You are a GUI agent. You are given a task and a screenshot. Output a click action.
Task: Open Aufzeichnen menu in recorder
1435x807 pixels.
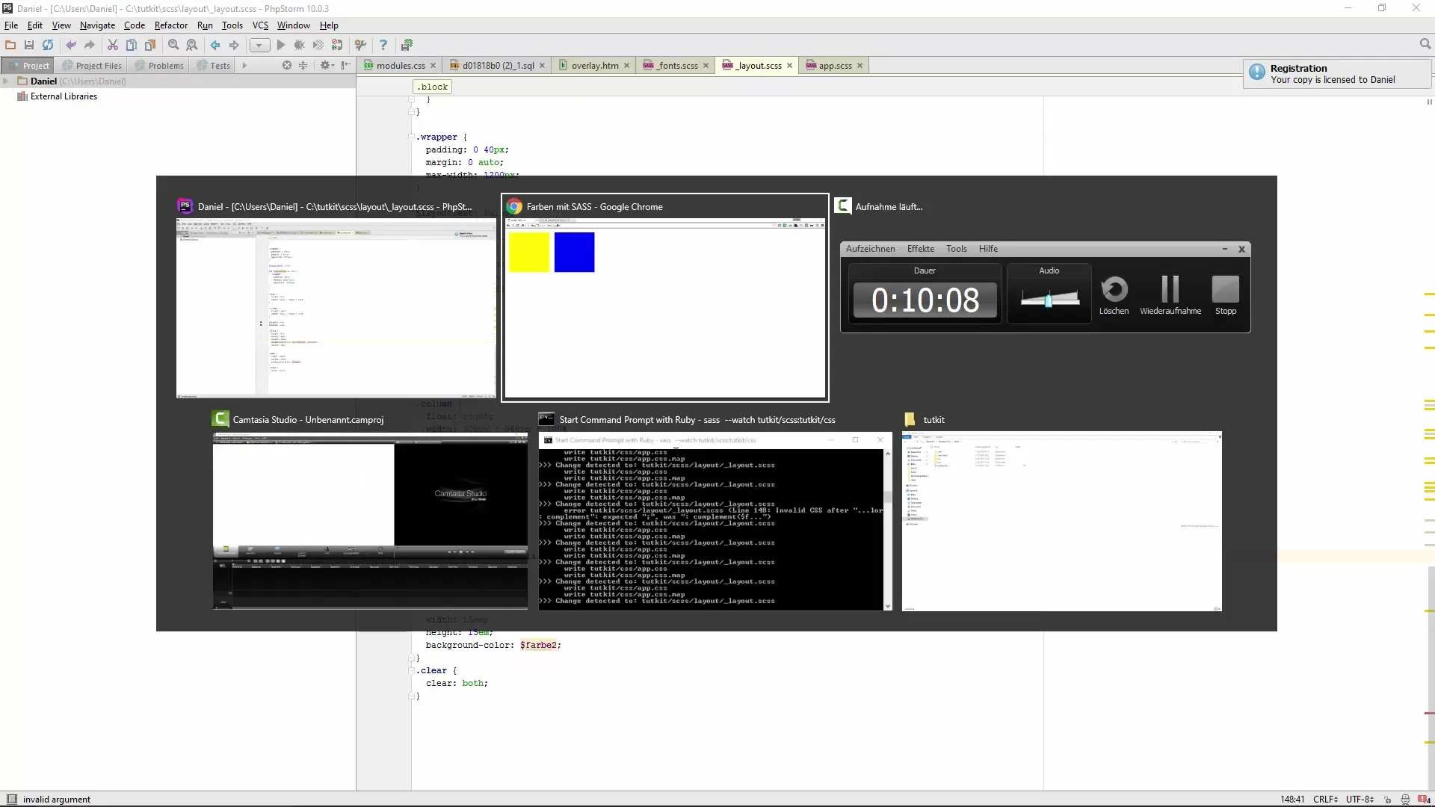870,249
